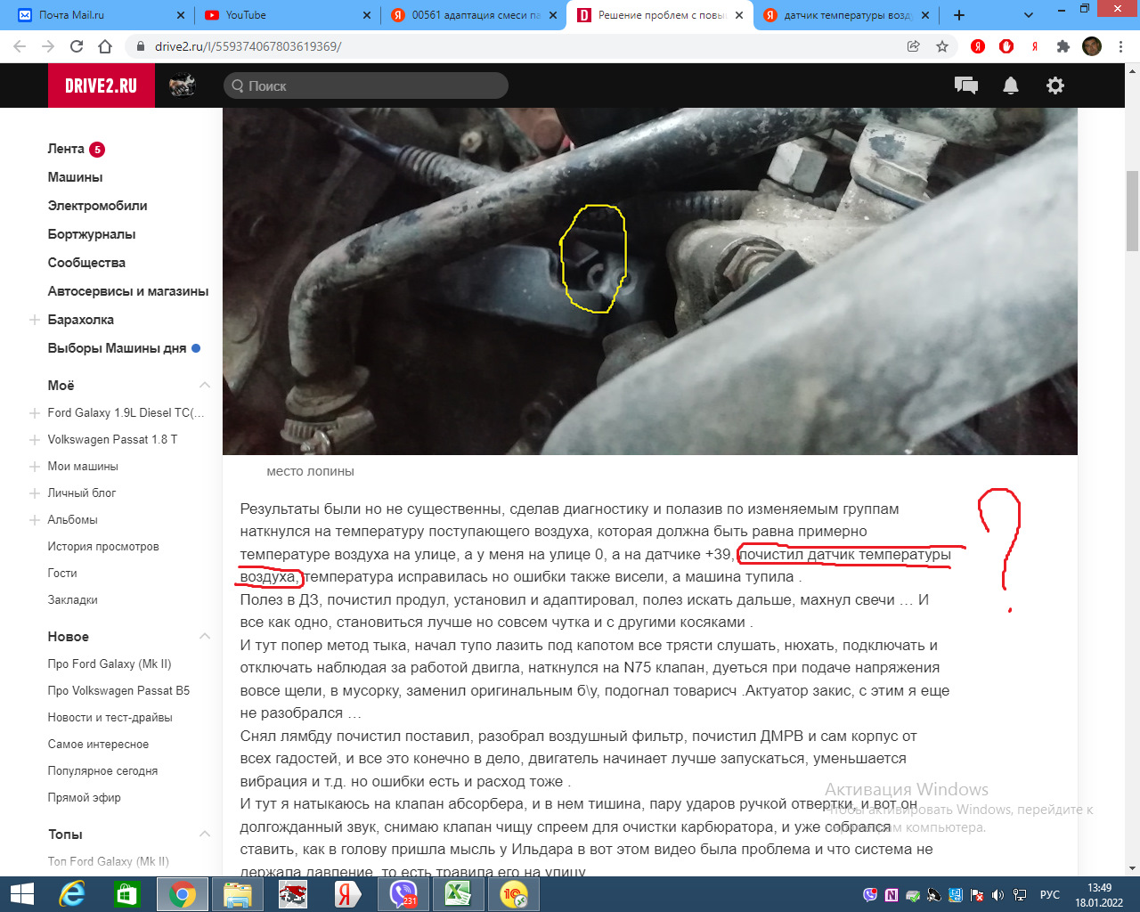The image size is (1140, 912).
Task: Expand the Барахолка plus item
Action: pos(35,320)
